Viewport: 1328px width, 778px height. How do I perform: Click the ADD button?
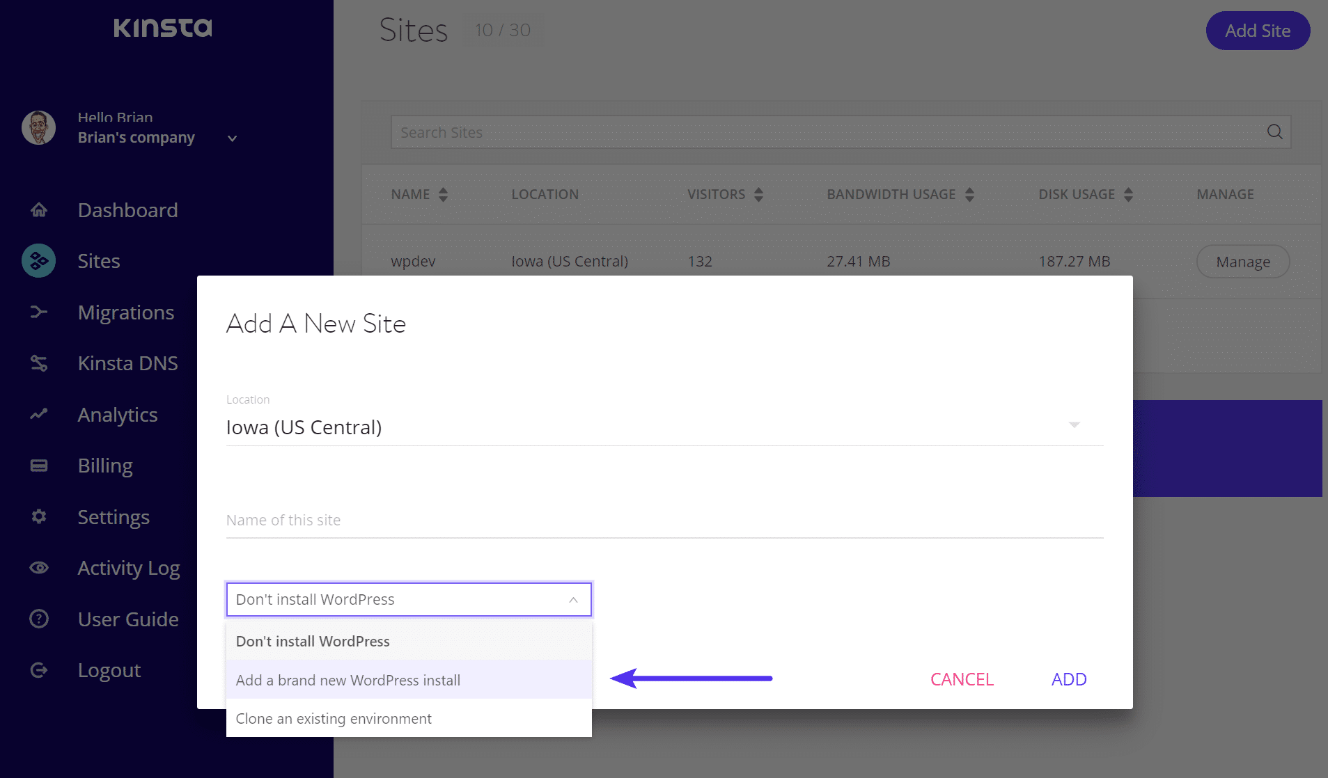point(1069,679)
